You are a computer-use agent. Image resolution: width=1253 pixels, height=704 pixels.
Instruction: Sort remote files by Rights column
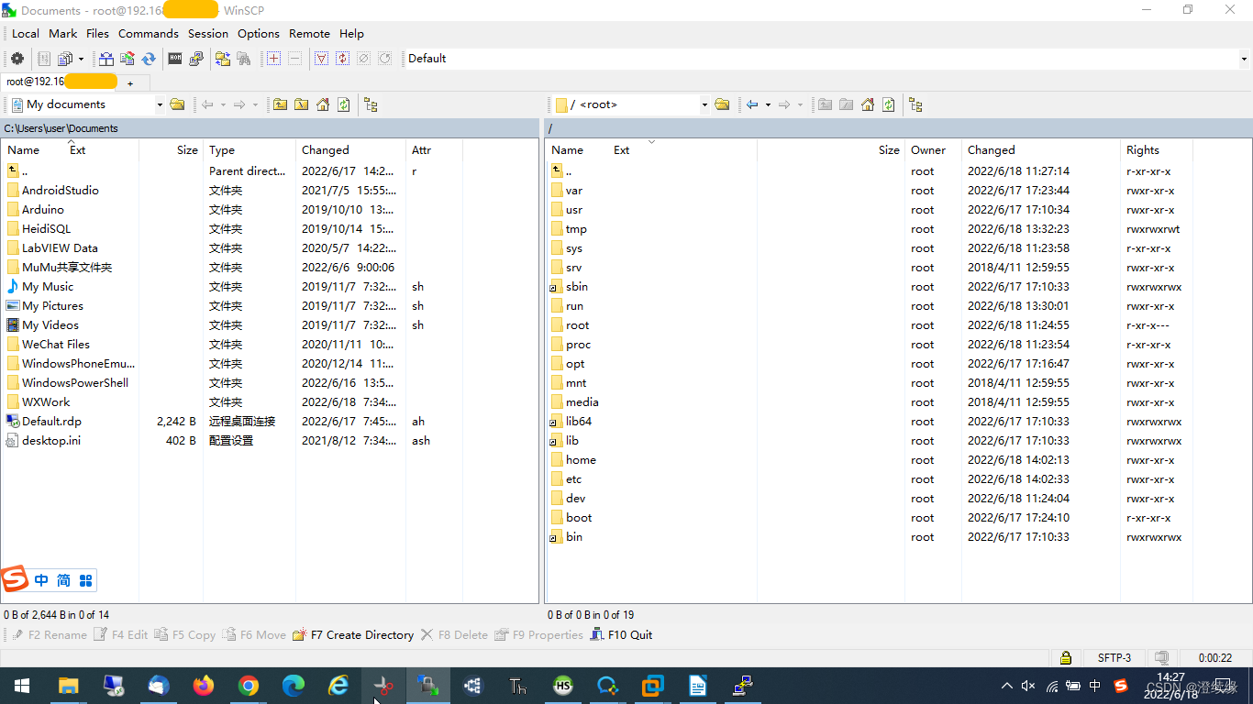(x=1158, y=149)
